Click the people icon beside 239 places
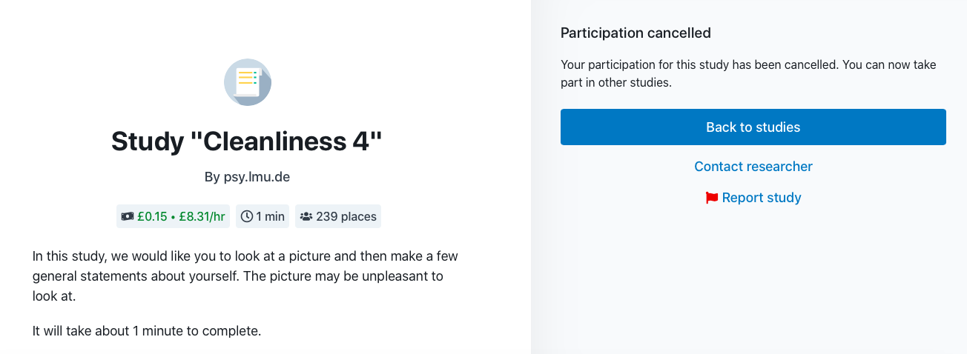 [306, 217]
